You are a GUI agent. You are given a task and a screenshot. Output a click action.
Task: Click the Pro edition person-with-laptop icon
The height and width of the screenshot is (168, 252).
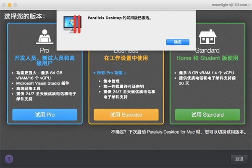(45, 37)
